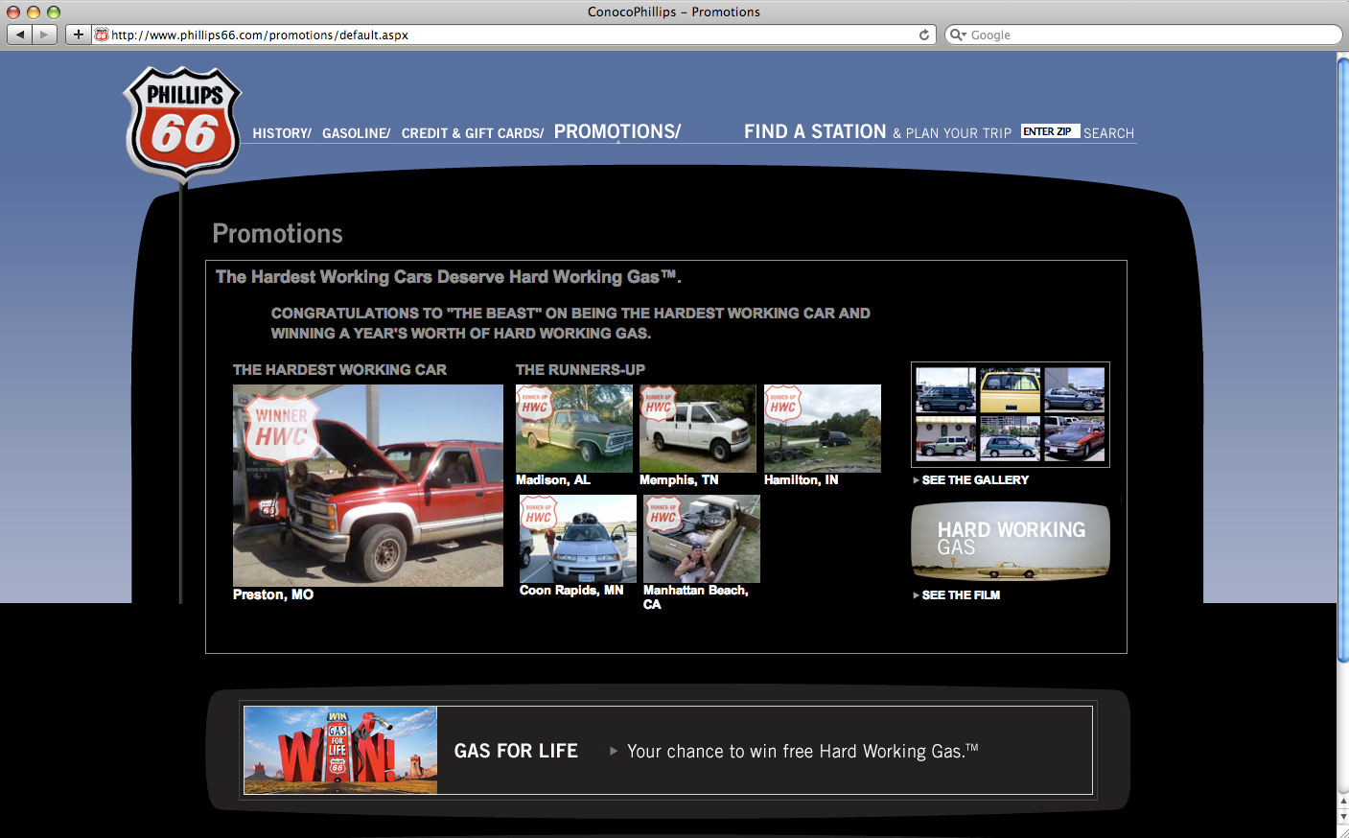Click the Google search magnifier icon
The image size is (1349, 838).
[x=957, y=35]
